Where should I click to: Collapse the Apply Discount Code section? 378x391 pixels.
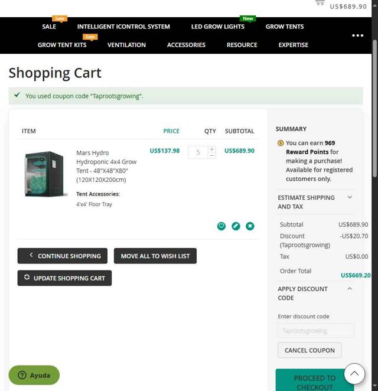click(315, 293)
